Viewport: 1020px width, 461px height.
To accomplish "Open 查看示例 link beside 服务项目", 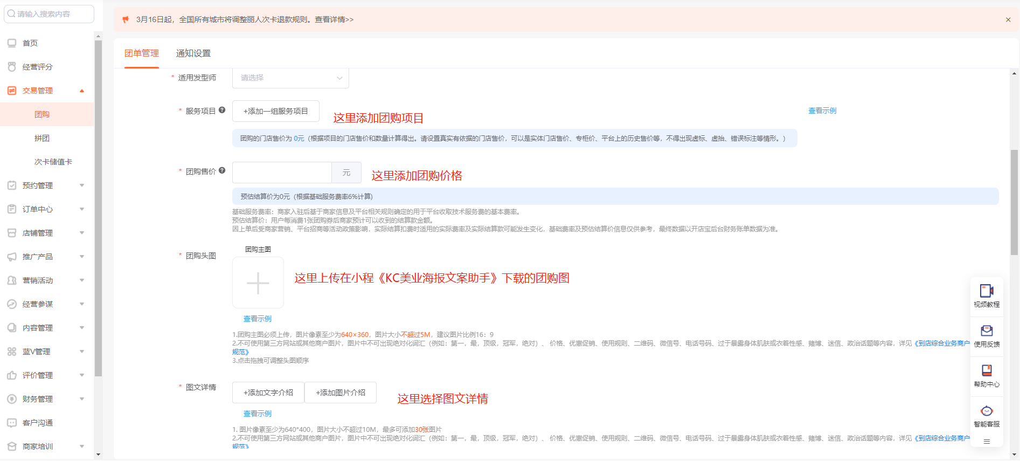I will 822,111.
